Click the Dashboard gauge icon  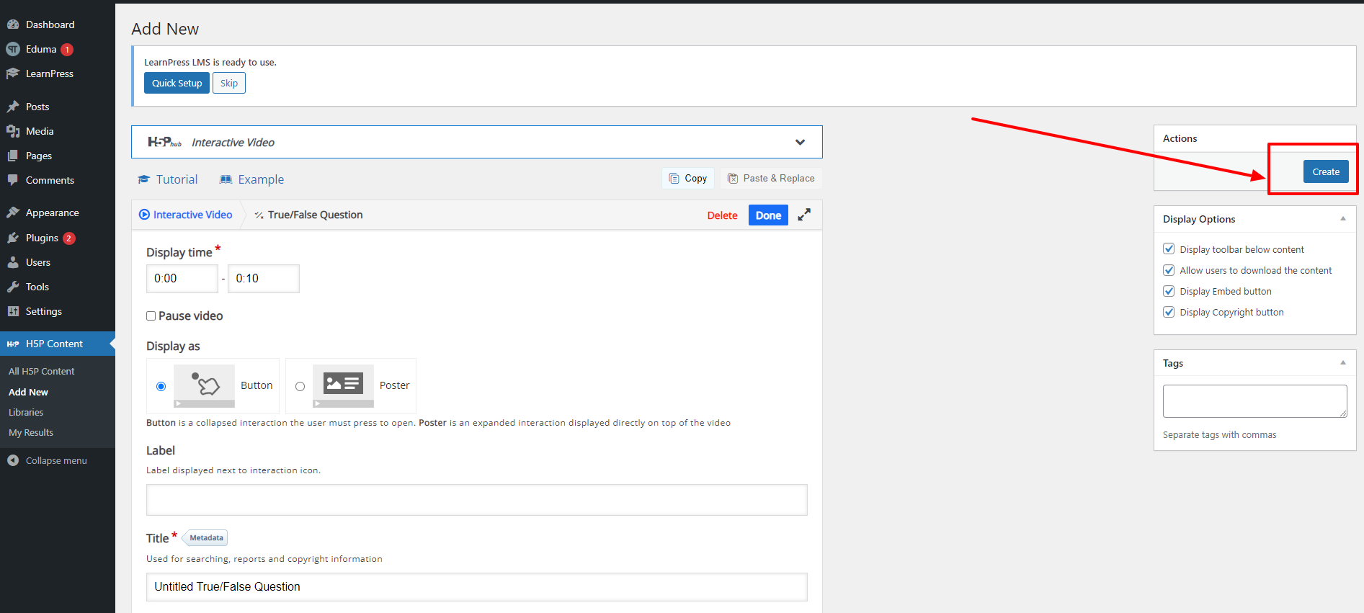[x=13, y=24]
